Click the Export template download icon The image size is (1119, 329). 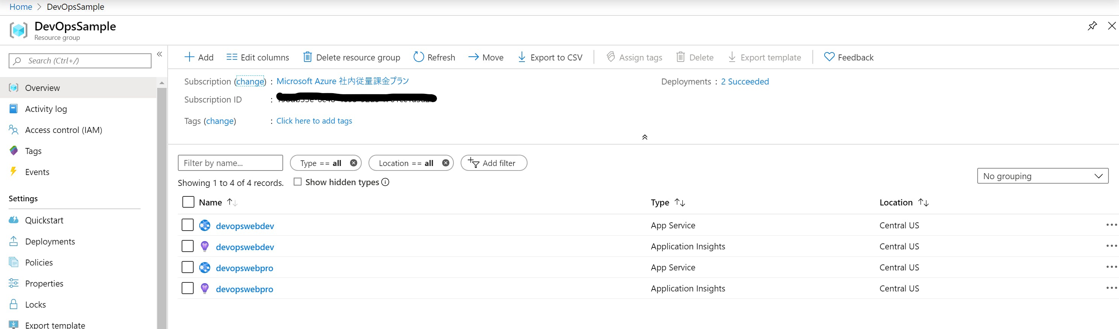pyautogui.click(x=732, y=57)
